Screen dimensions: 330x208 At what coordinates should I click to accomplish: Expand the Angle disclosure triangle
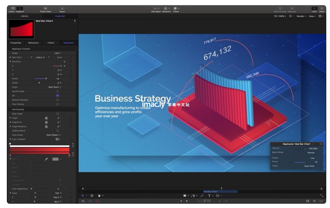coord(10,118)
